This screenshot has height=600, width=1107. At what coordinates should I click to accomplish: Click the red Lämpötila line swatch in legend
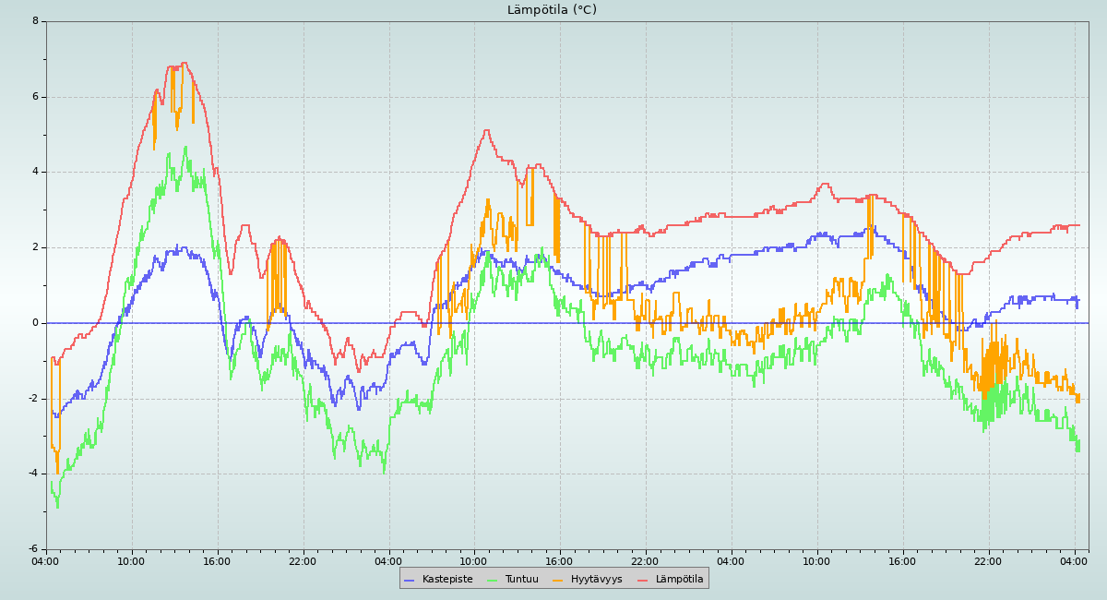point(643,580)
